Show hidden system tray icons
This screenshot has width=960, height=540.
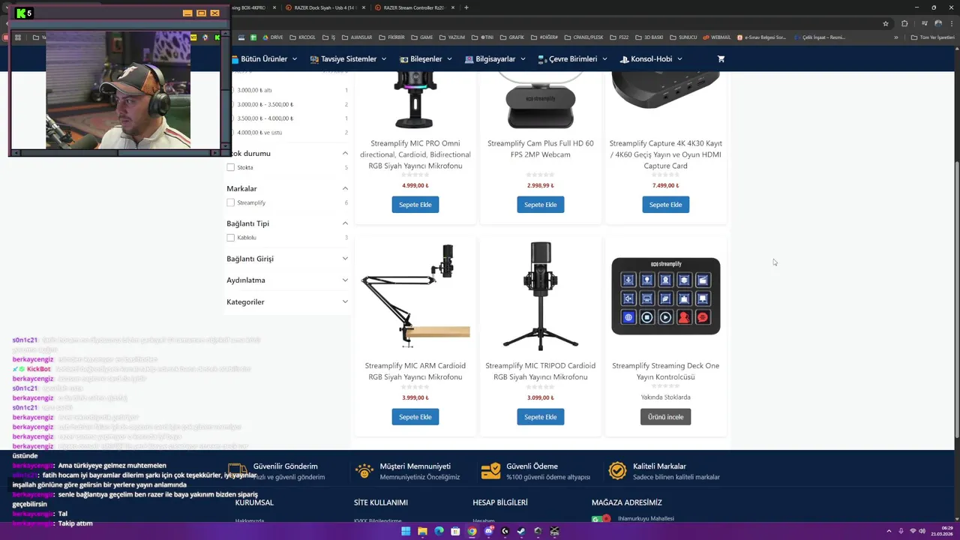click(889, 531)
